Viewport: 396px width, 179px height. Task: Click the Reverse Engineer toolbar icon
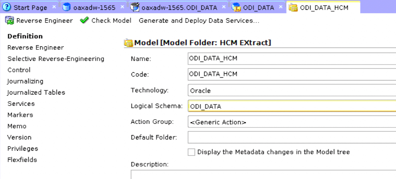point(10,21)
